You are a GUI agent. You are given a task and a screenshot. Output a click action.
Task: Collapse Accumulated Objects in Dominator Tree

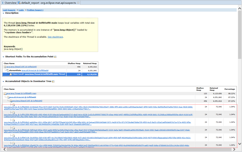(x=3, y=81)
